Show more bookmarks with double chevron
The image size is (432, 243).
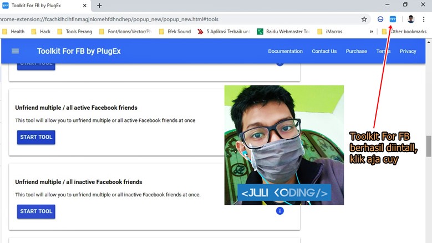[371, 32]
